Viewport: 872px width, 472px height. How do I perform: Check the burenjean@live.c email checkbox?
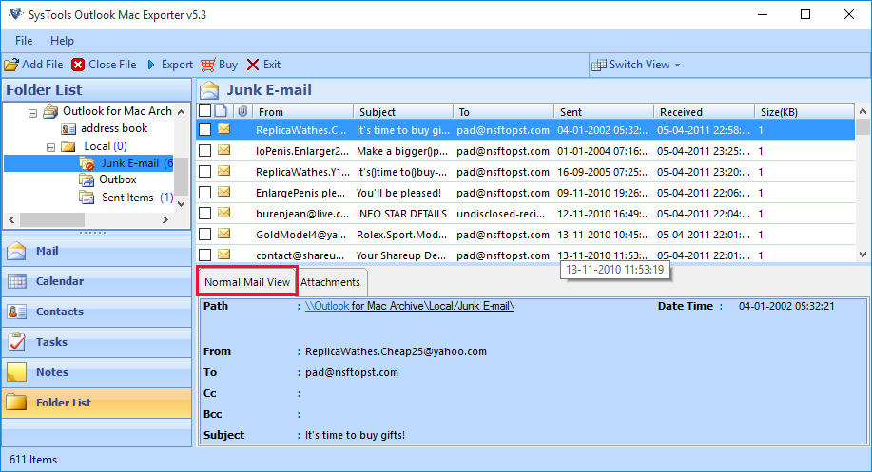click(205, 214)
